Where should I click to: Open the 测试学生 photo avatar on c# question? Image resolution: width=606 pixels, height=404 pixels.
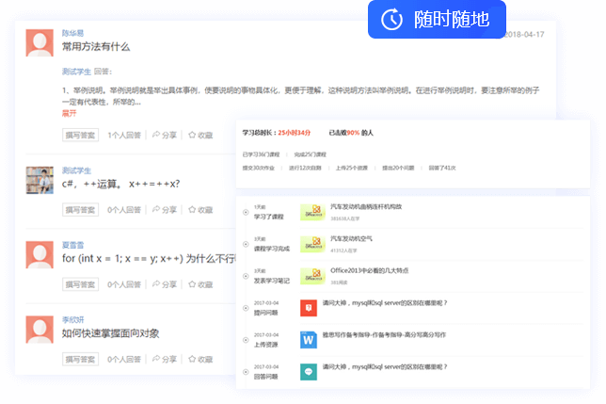pyautogui.click(x=40, y=180)
